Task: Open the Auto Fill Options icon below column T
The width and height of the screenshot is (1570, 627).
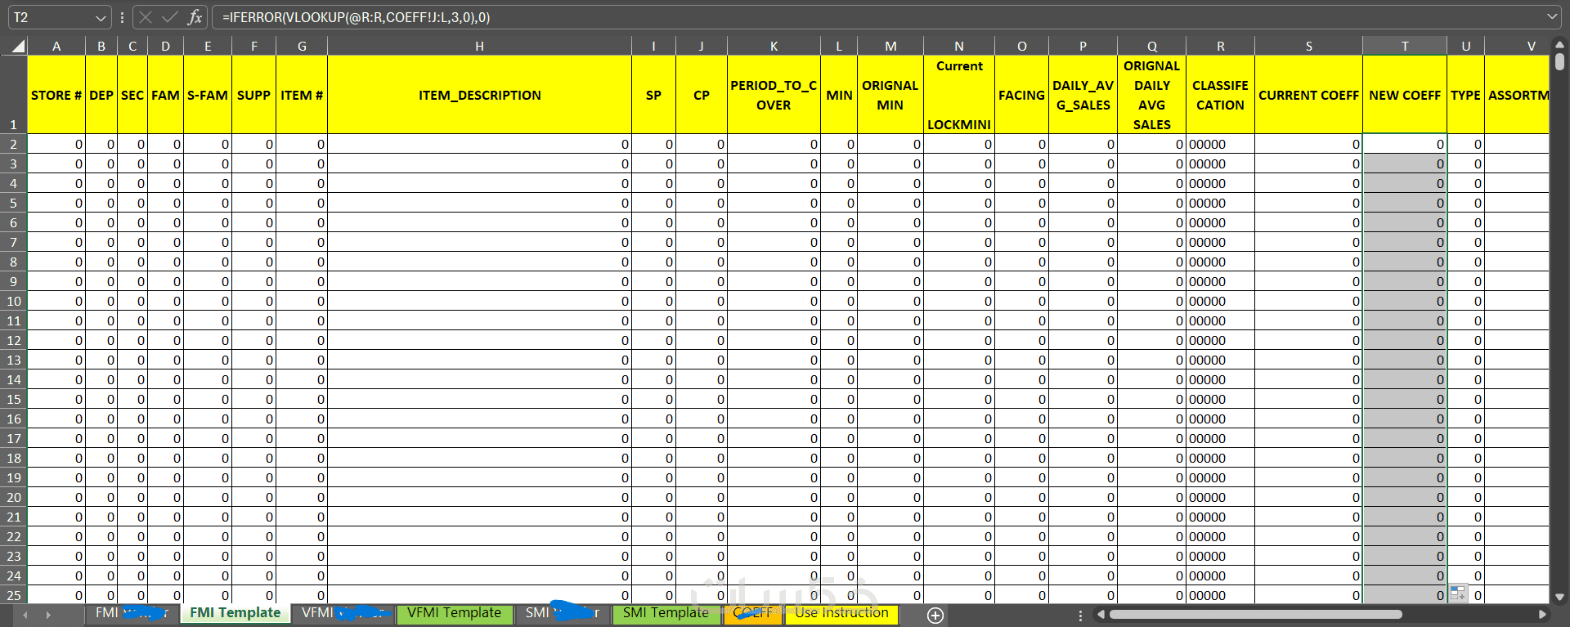Action: click(x=1457, y=593)
